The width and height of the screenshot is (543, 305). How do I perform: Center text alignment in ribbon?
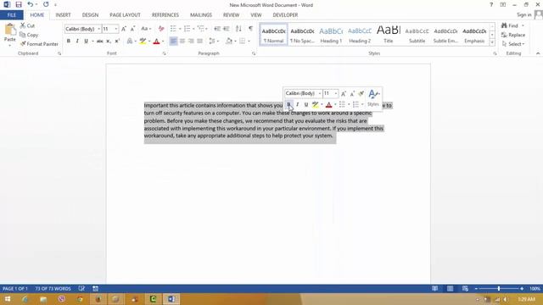(x=182, y=42)
